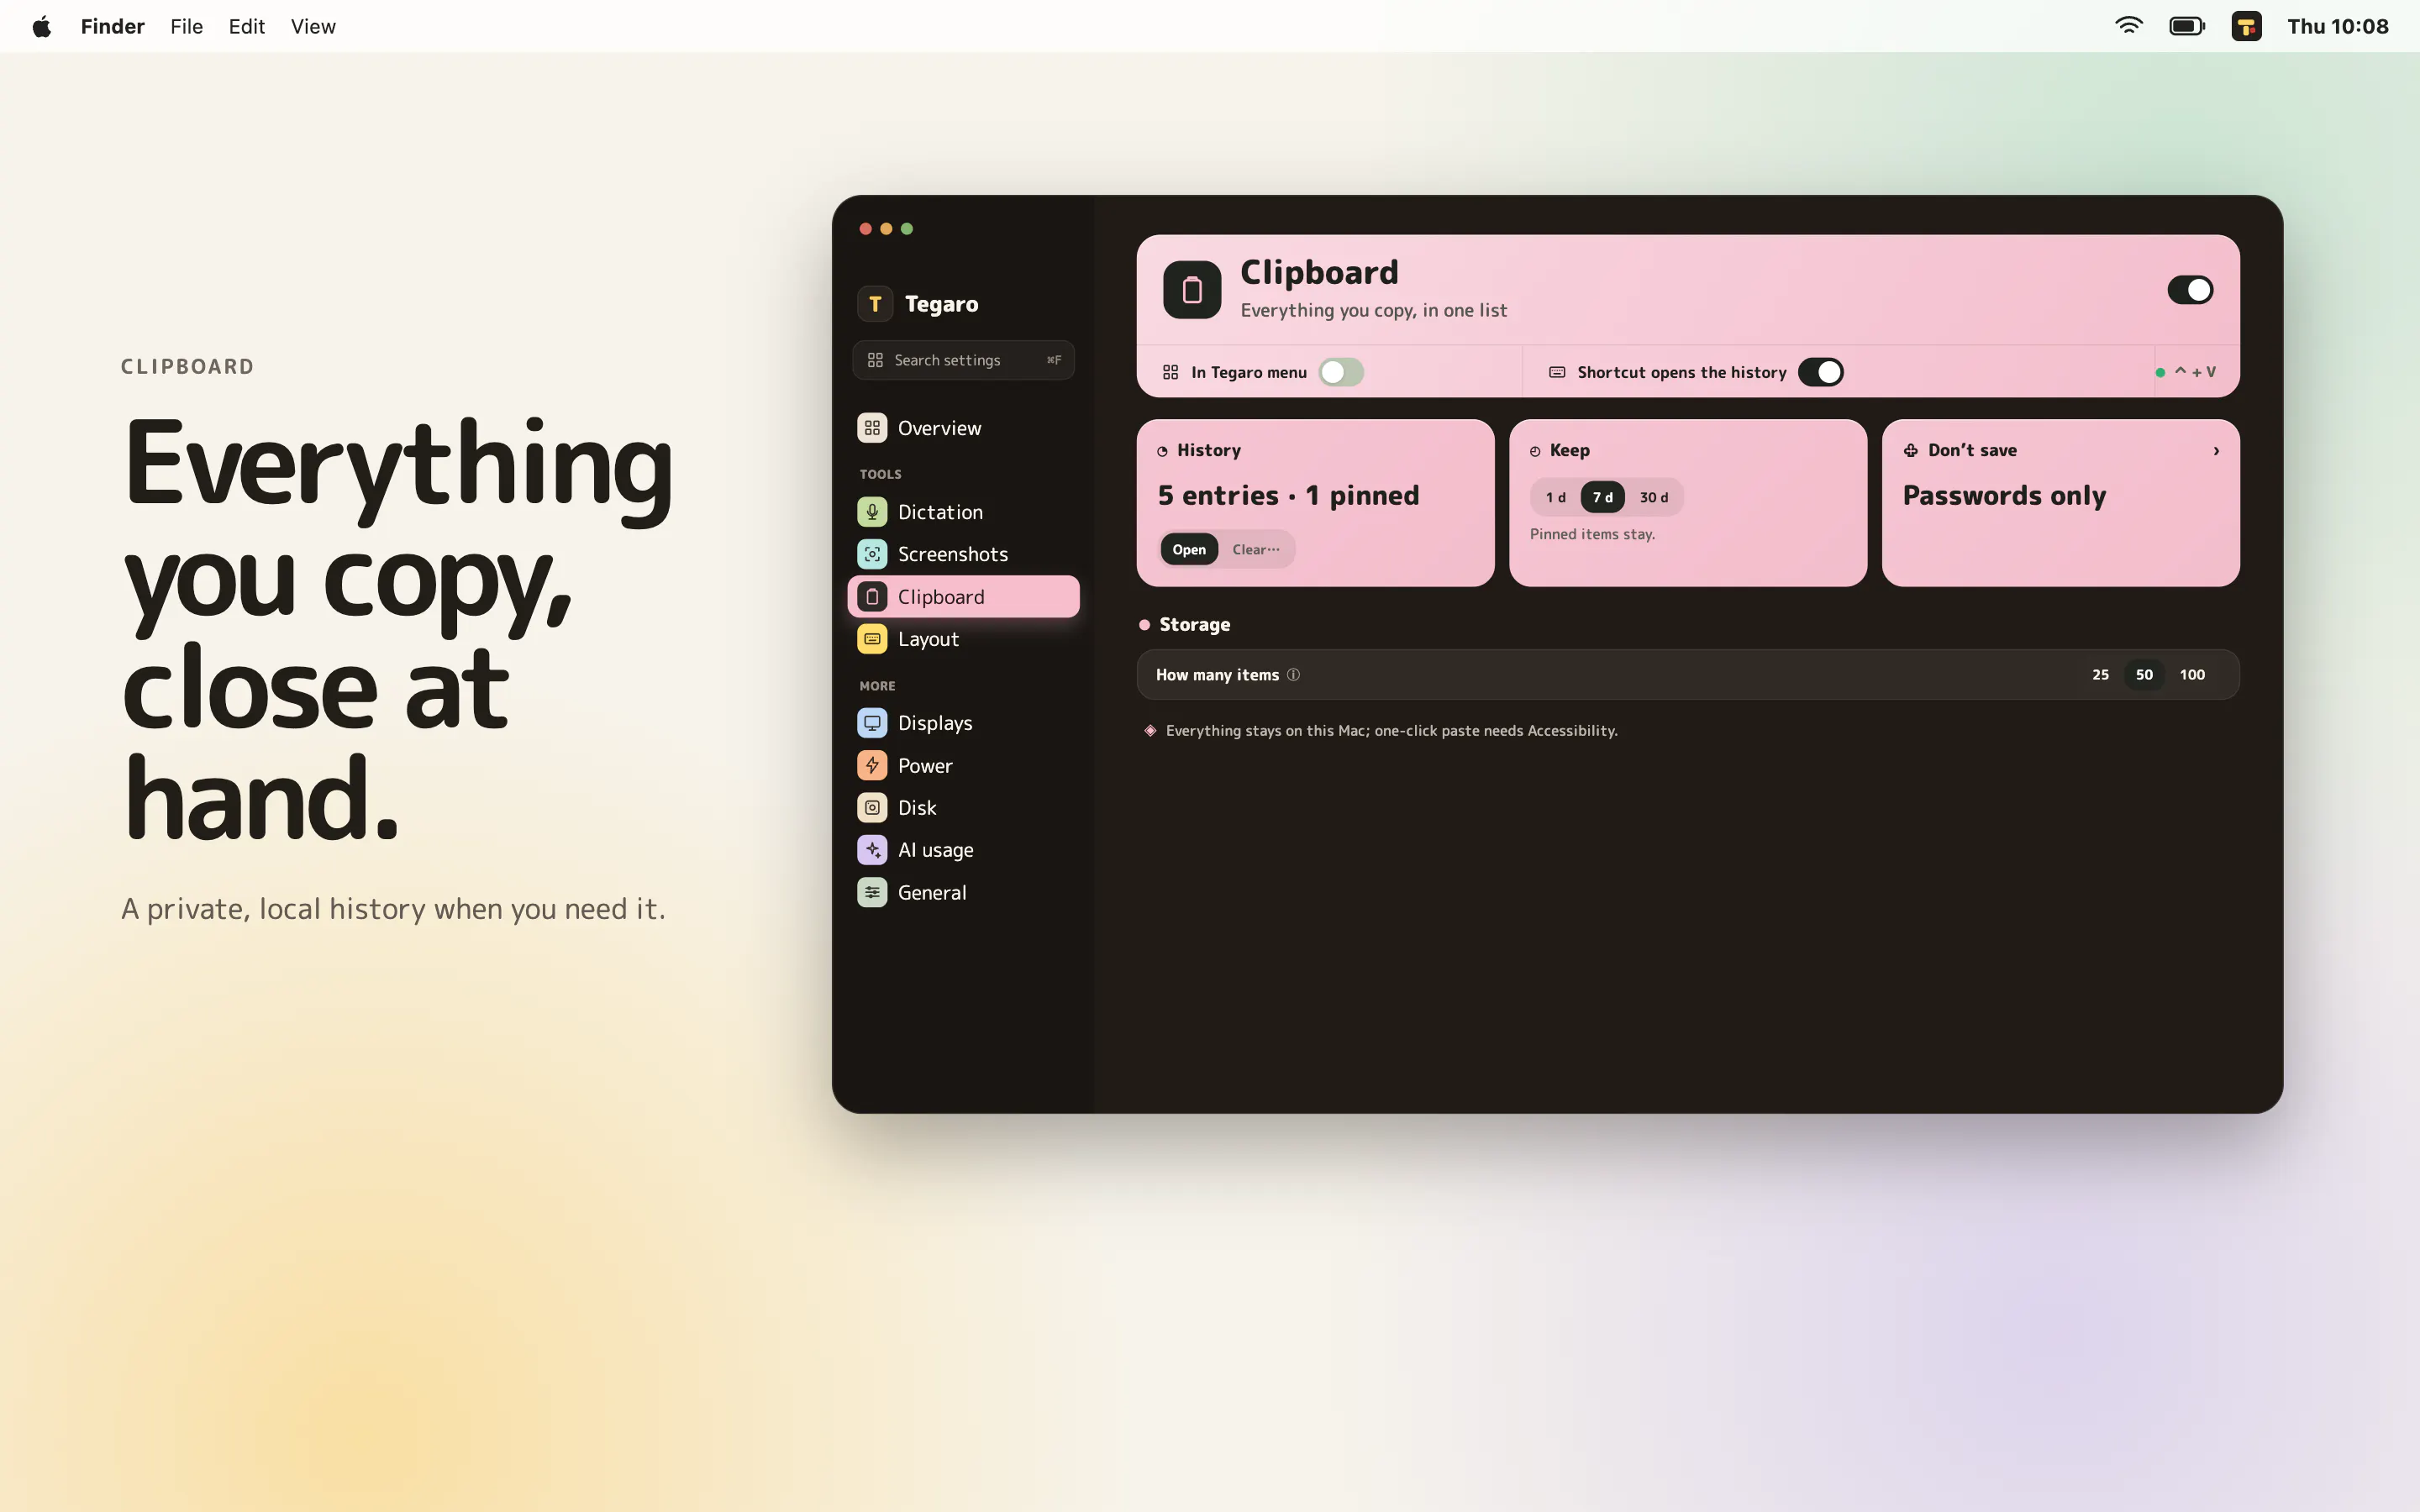Click the keyboard icon beside Shortcut opens history
2420x1512 pixels.
[x=1557, y=372]
